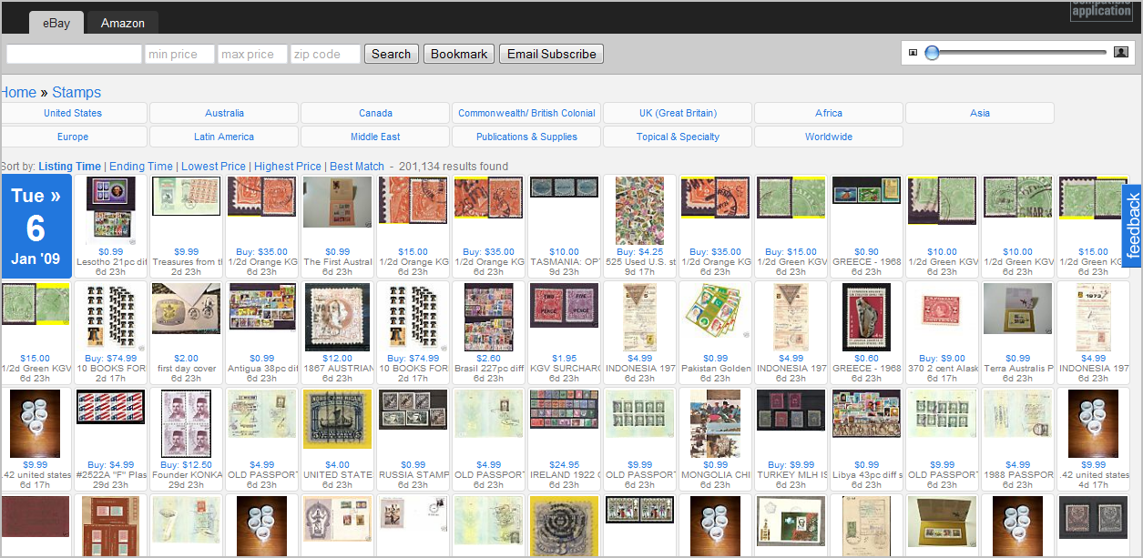Select the Europe category

pyautogui.click(x=73, y=137)
